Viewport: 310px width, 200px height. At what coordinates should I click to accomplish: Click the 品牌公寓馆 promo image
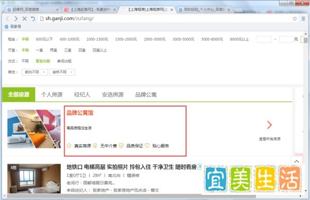pyautogui.click(x=34, y=129)
